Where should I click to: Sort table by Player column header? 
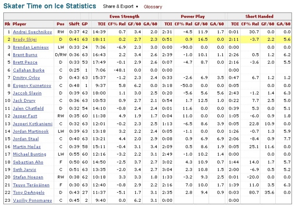(19, 24)
